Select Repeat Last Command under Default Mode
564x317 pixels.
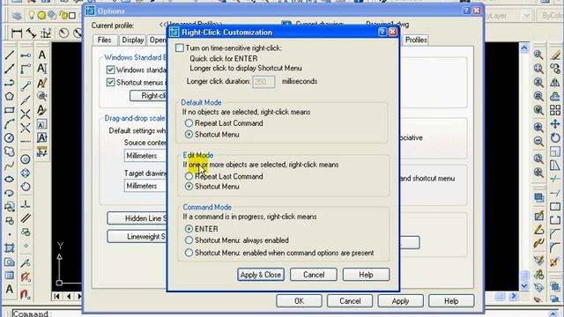(189, 123)
